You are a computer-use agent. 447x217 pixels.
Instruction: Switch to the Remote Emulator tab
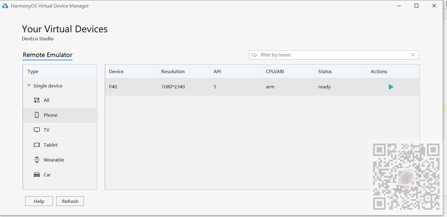[48, 55]
